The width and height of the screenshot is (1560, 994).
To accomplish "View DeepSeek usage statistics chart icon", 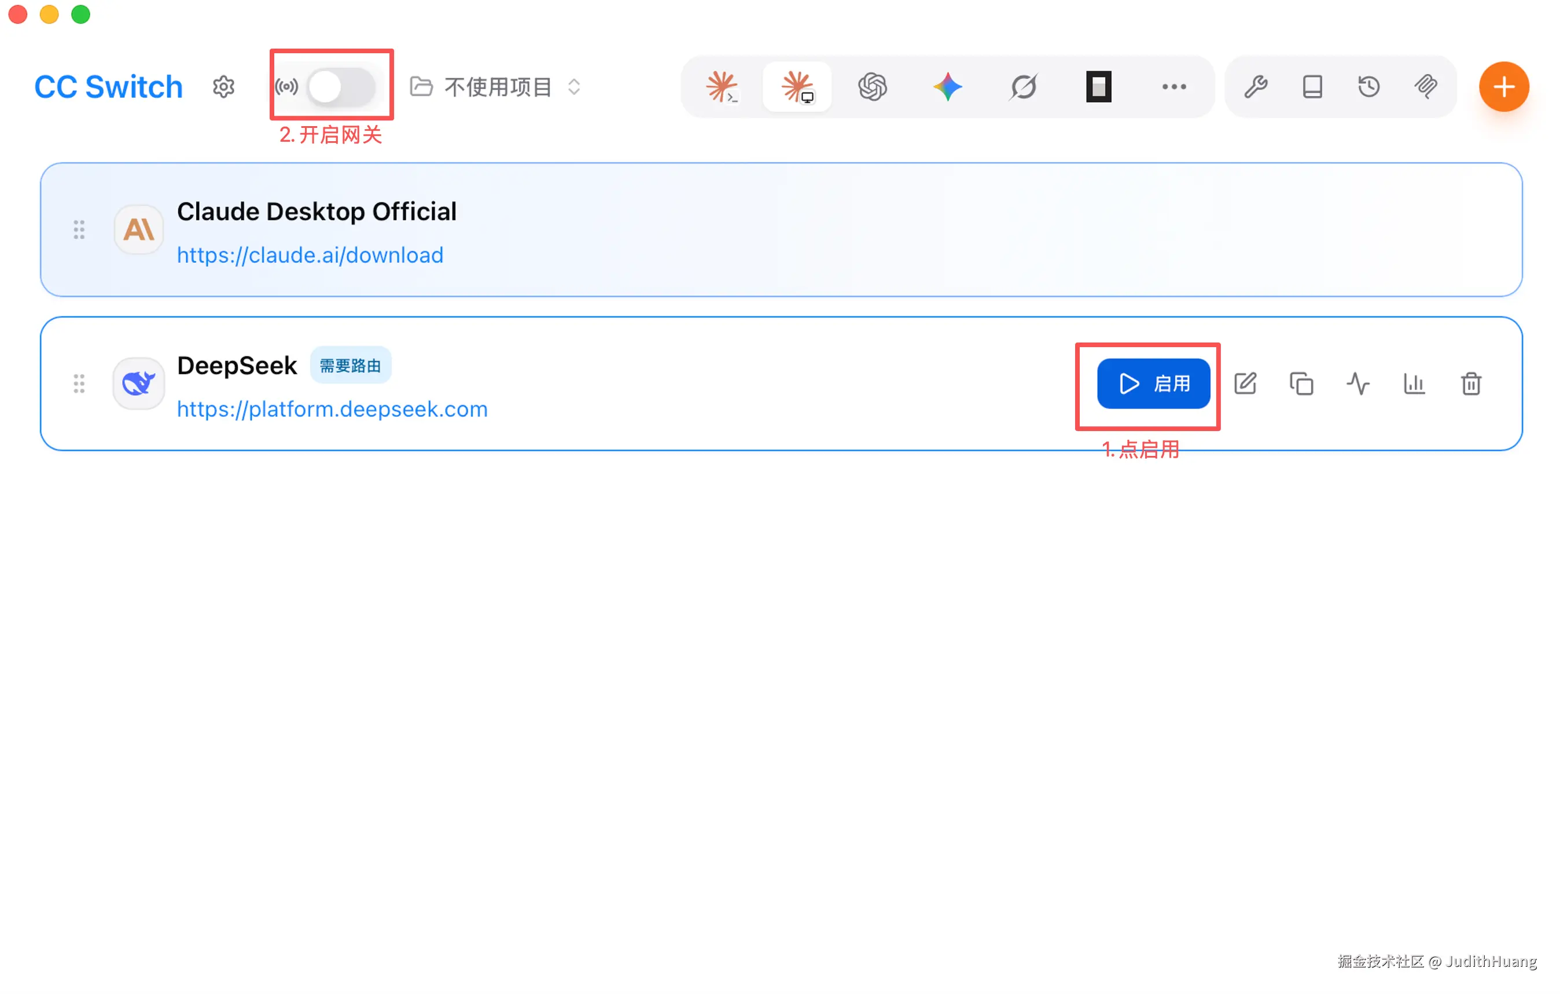I will 1414,384.
